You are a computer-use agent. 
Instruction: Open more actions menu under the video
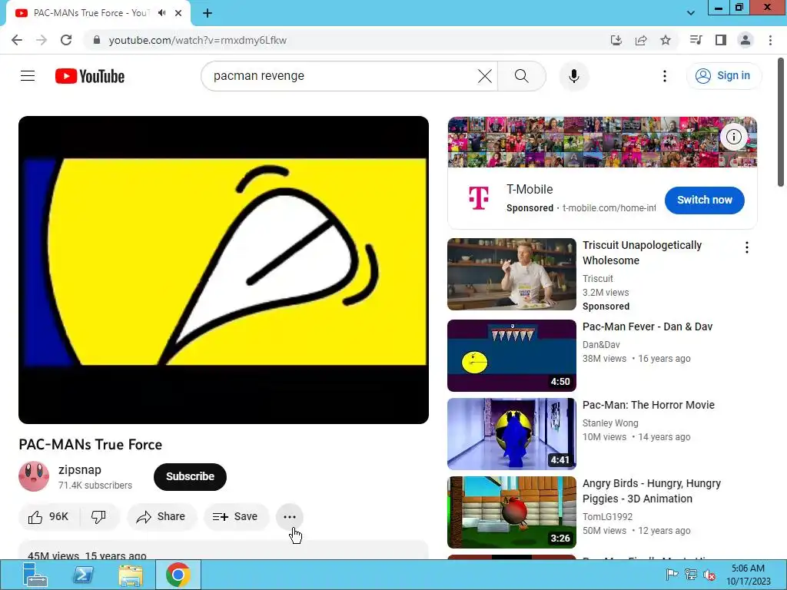coord(290,517)
